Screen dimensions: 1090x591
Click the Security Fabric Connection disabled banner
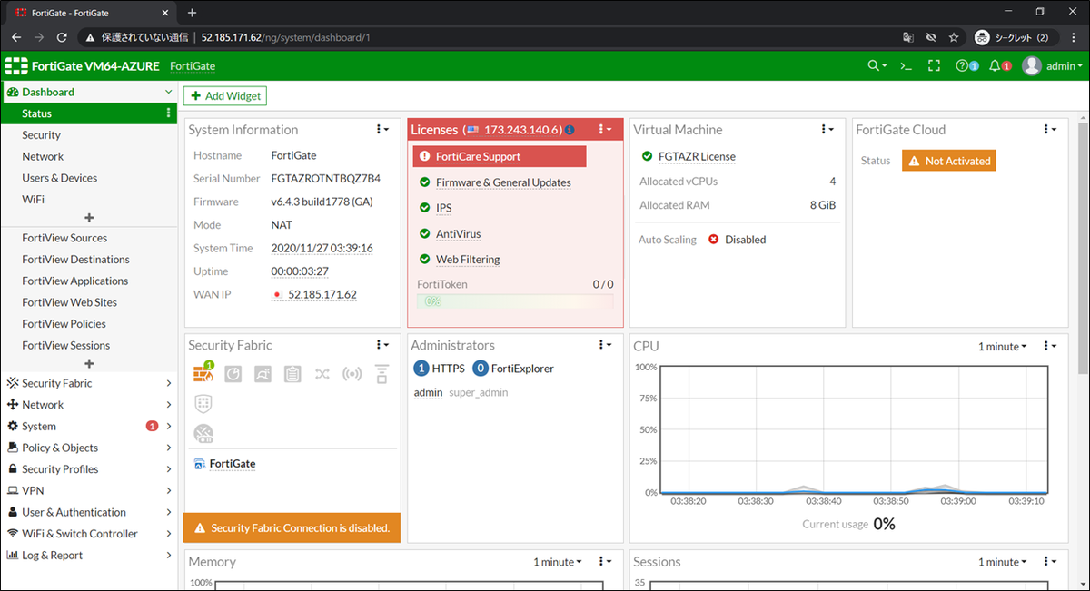pos(292,527)
